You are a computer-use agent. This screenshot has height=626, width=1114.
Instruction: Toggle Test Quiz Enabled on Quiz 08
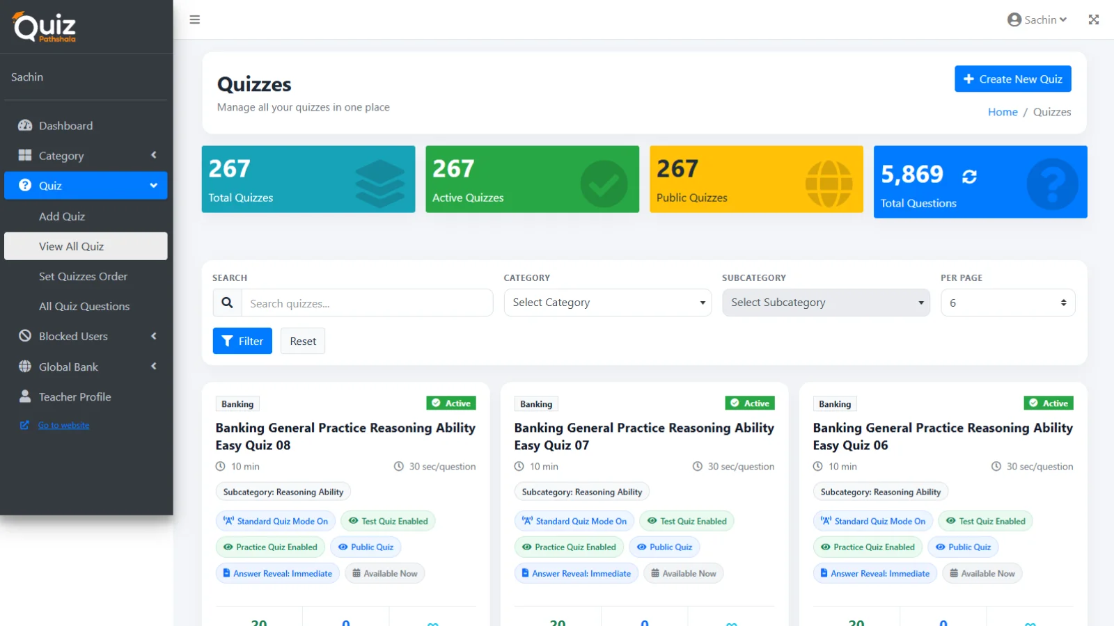pos(389,521)
